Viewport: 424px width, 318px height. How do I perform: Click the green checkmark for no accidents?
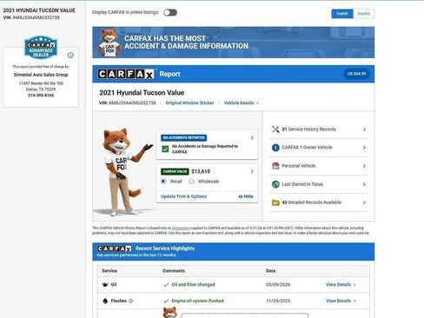165,149
